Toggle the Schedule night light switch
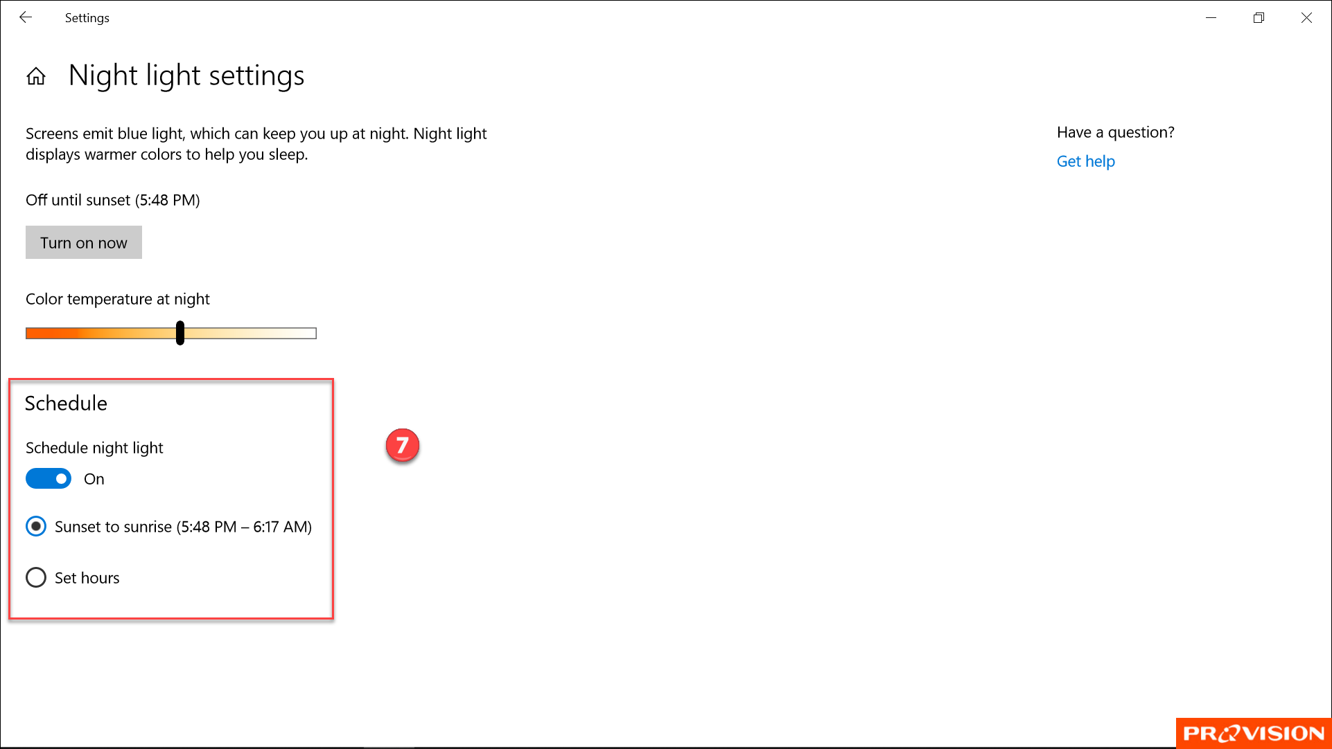1332x749 pixels. [49, 478]
